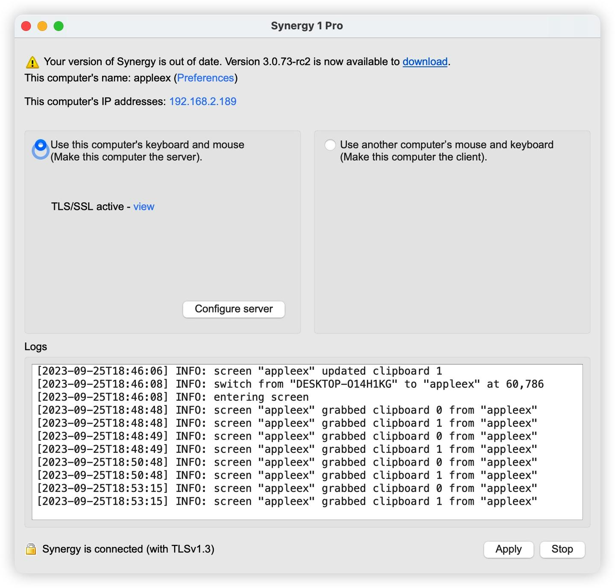Select the server mode radio button
This screenshot has height=588, width=615.
[41, 145]
